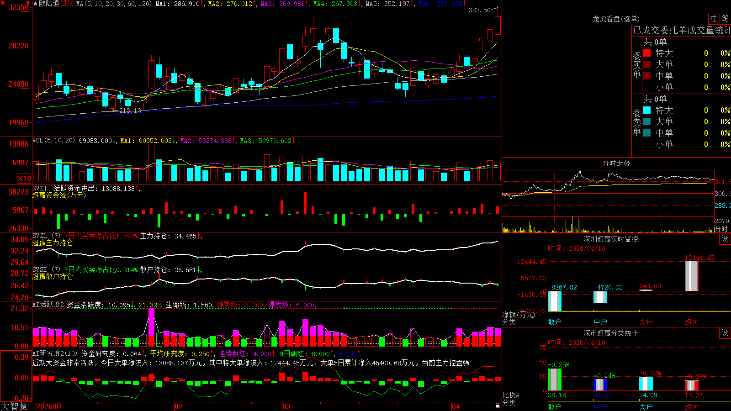Image resolution: width=731 pixels, height=411 pixels.
Task: Click the 643.69 大户 value label
Action: (x=650, y=286)
